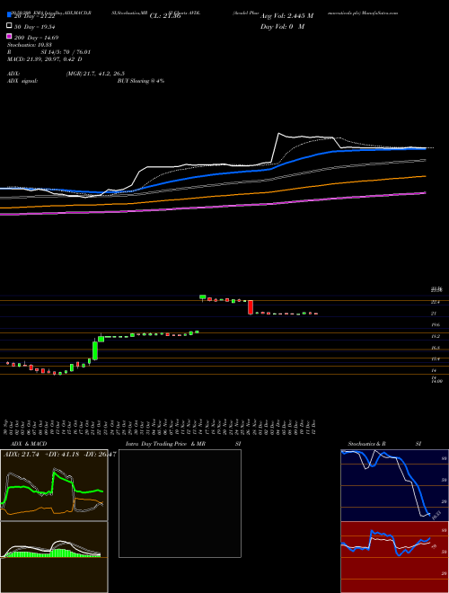The width and height of the screenshot is (449, 593).
Task: Click the 'Avg Vol: 2.445 M' text
Action: (286, 16)
